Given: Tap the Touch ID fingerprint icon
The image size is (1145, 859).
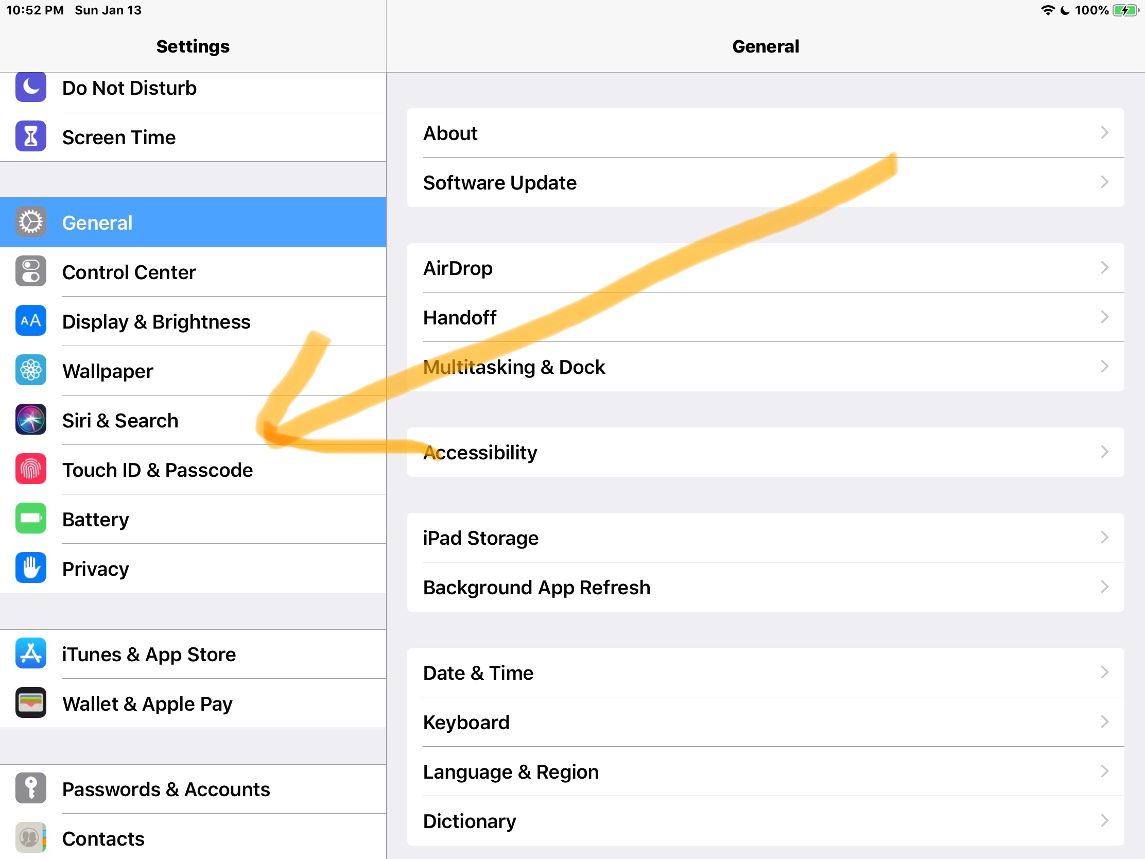Looking at the screenshot, I should [30, 469].
